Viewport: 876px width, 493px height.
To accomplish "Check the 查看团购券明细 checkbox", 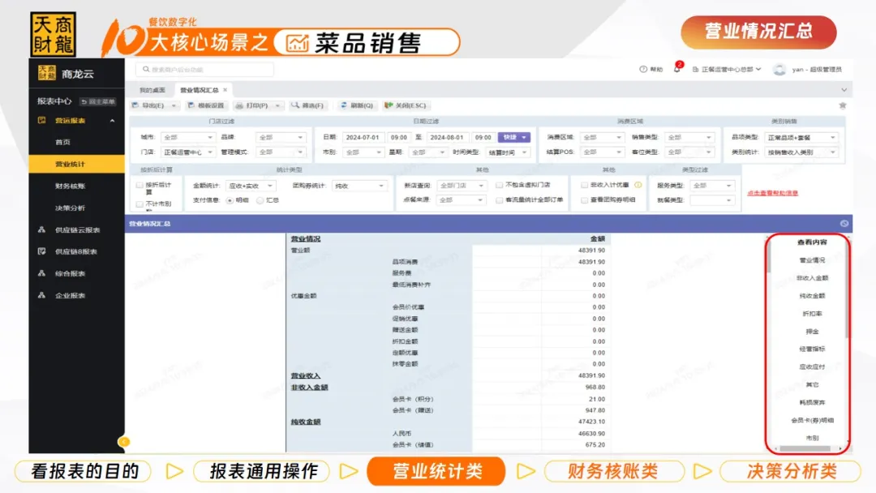I will coord(584,200).
